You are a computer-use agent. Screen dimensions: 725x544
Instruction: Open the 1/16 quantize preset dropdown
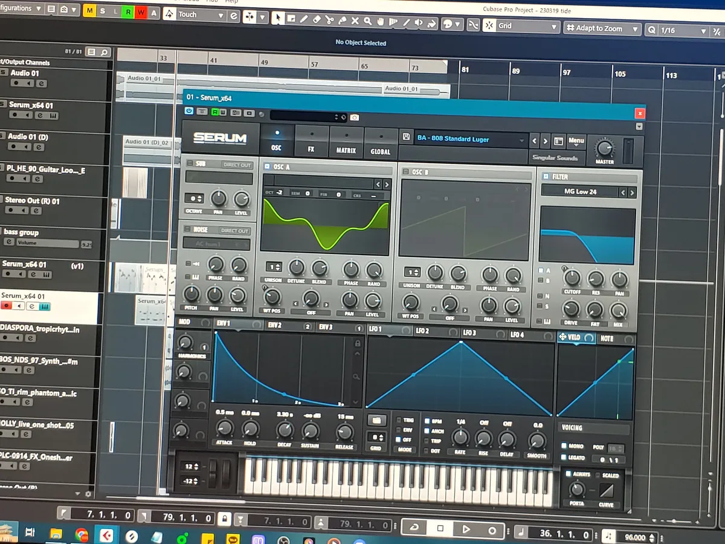[685, 30]
